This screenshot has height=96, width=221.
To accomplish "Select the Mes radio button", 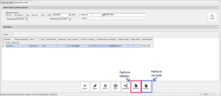I will point(25,15).
